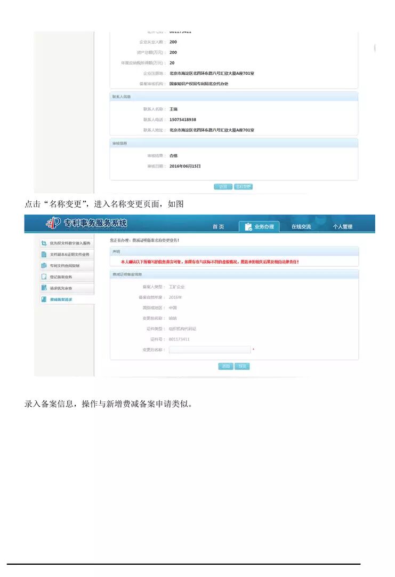
Task: Click the 证件号 value 801173411
Action: (x=179, y=339)
